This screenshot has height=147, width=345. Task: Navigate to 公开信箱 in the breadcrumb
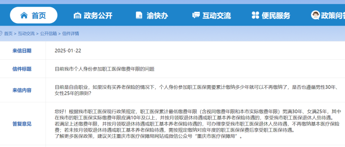click(49, 33)
